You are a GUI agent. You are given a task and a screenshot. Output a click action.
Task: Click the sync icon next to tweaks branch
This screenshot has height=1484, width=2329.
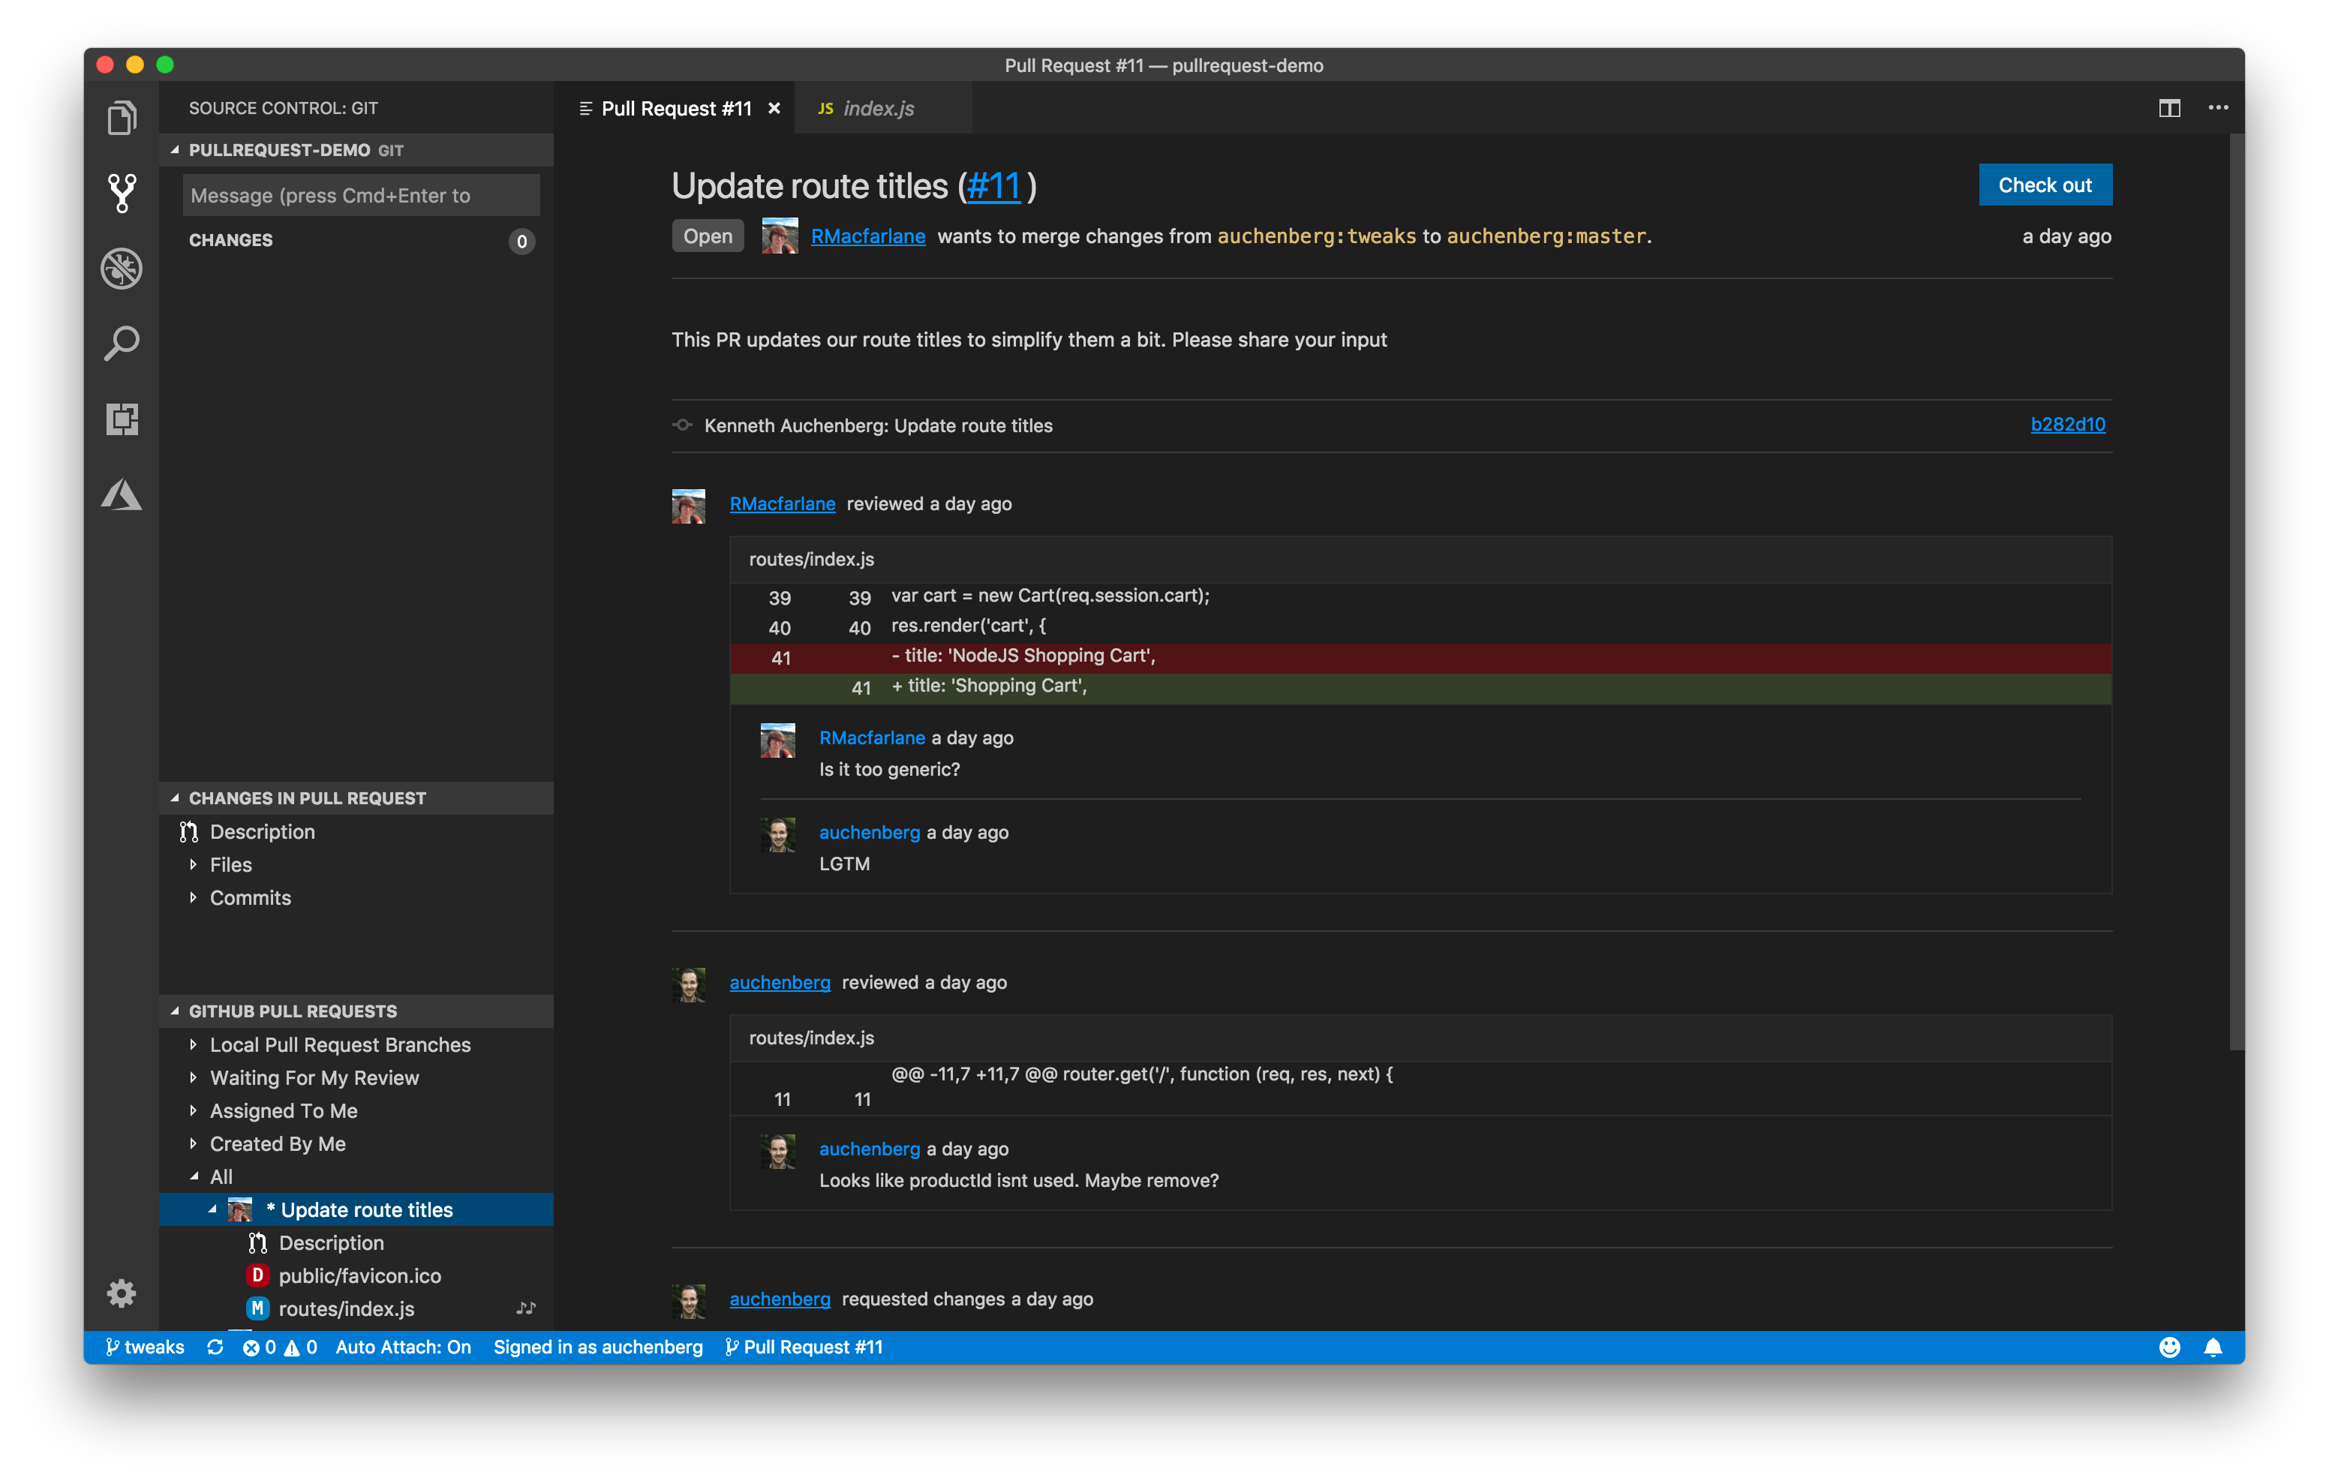click(x=215, y=1347)
